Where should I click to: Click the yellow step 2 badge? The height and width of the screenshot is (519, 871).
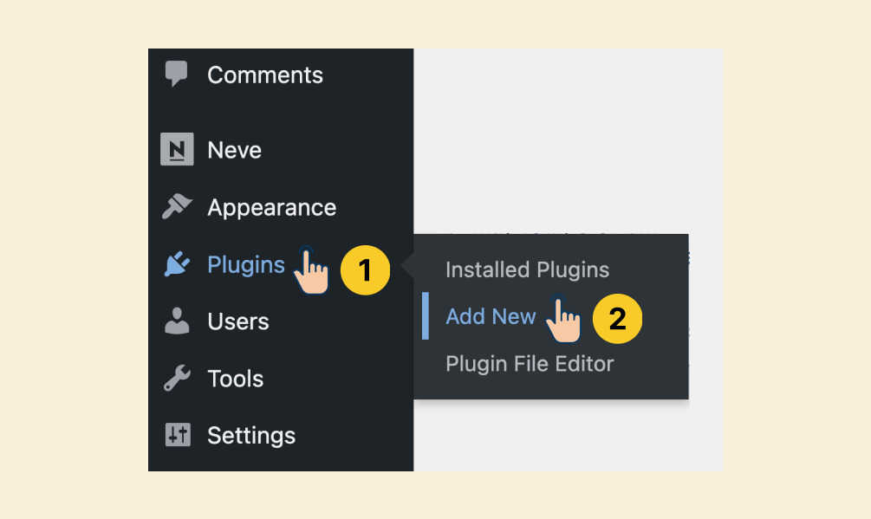[x=617, y=319]
